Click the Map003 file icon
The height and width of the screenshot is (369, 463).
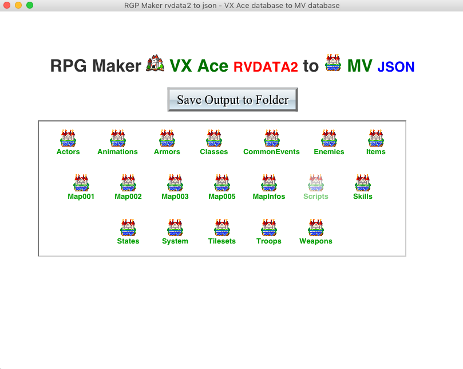pyautogui.click(x=175, y=183)
